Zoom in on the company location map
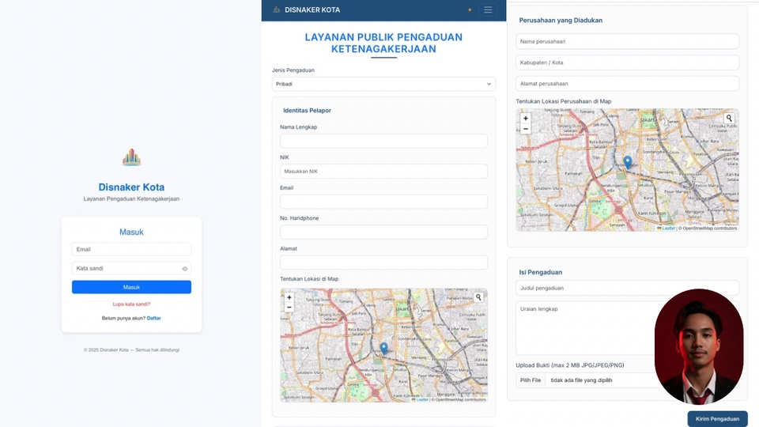759x427 pixels. [x=526, y=118]
